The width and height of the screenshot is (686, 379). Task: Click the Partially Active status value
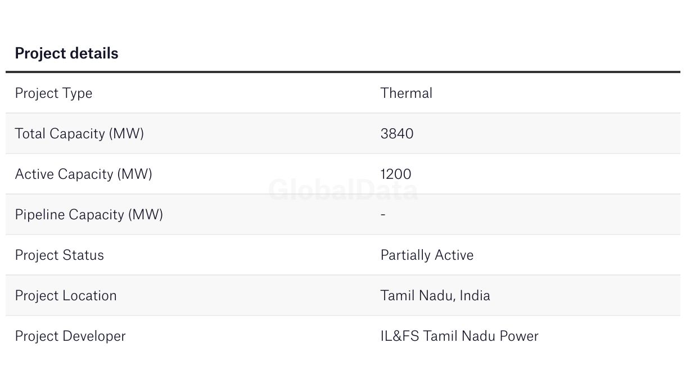coord(427,255)
